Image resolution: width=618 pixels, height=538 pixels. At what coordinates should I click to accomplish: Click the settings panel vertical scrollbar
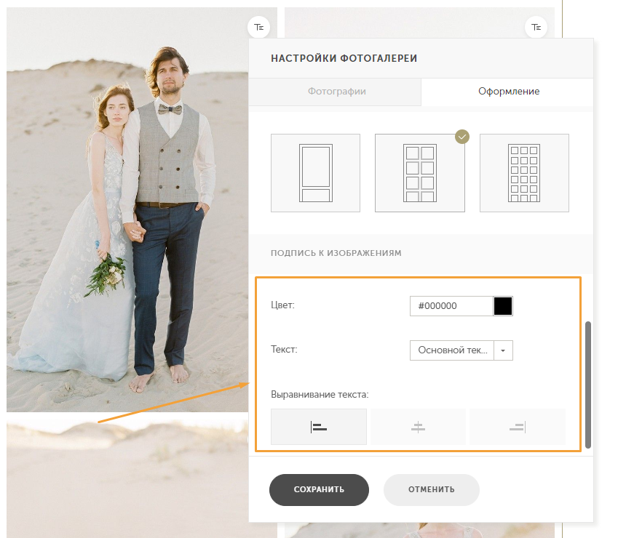[588, 384]
